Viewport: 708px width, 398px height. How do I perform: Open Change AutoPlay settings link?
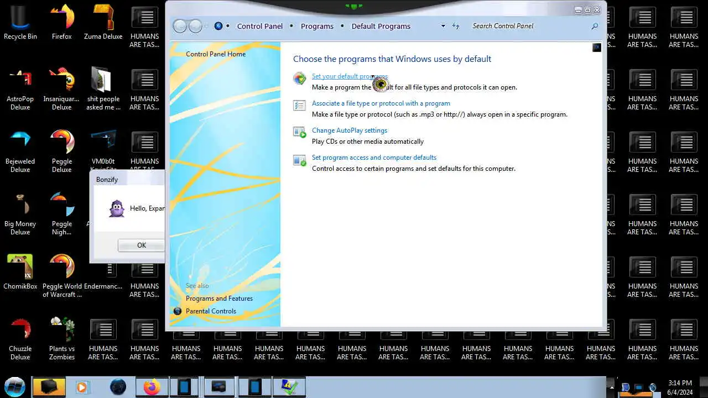[x=350, y=130]
